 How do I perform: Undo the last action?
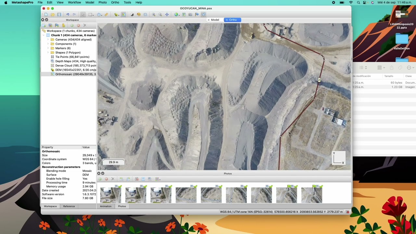(x=68, y=15)
